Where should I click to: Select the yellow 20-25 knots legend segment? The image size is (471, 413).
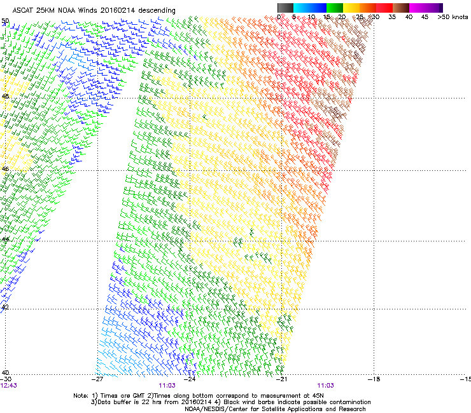tap(351, 8)
